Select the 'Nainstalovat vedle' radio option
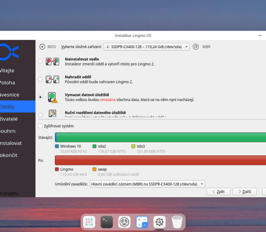266x232 pixels. [x=40, y=61]
